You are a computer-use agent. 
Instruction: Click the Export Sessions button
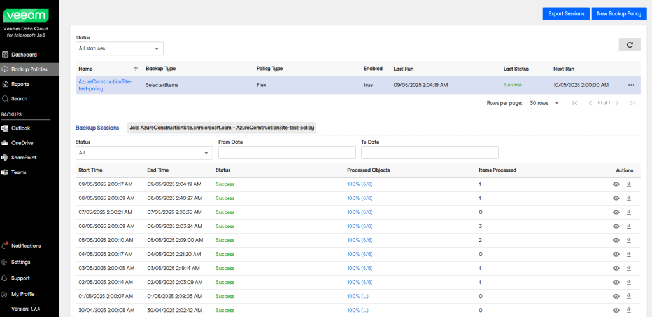pos(566,14)
